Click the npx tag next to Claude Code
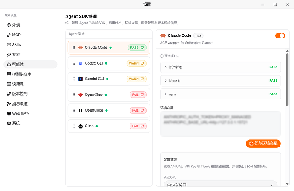Image resolution: width=294 pixels, height=191 pixels. point(199,36)
